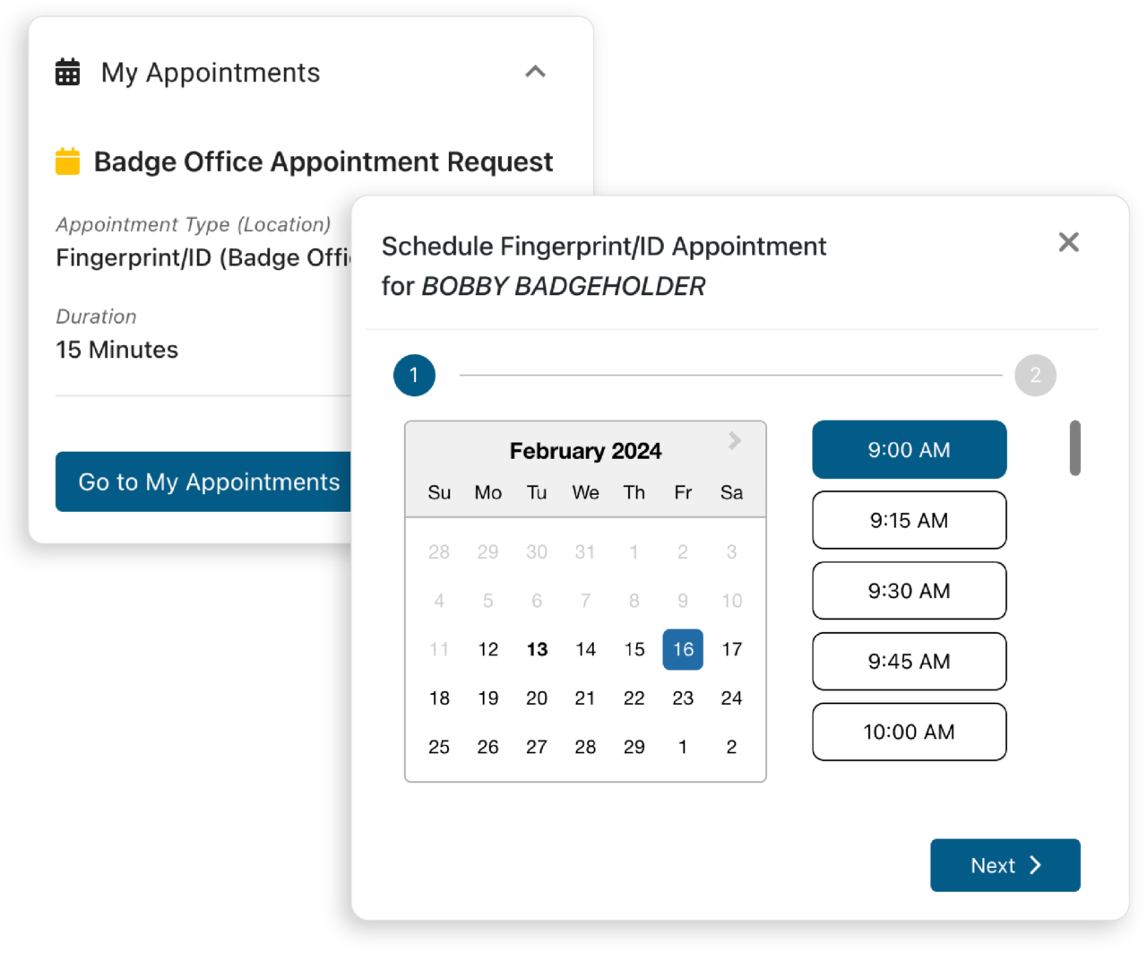
Task: Click the next month arrow on the calendar
Action: 735,440
